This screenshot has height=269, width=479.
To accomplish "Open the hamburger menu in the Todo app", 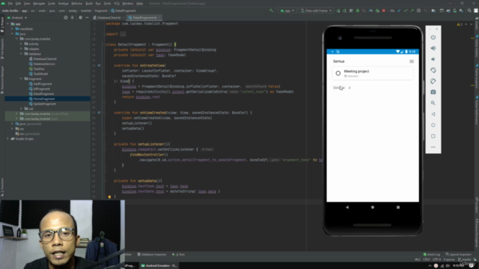I will point(412,61).
